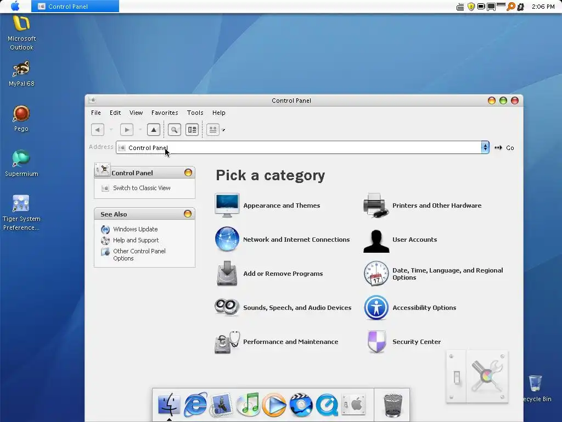Viewport: 562px width, 422px height.
Task: Open the File menu
Action: pos(96,113)
